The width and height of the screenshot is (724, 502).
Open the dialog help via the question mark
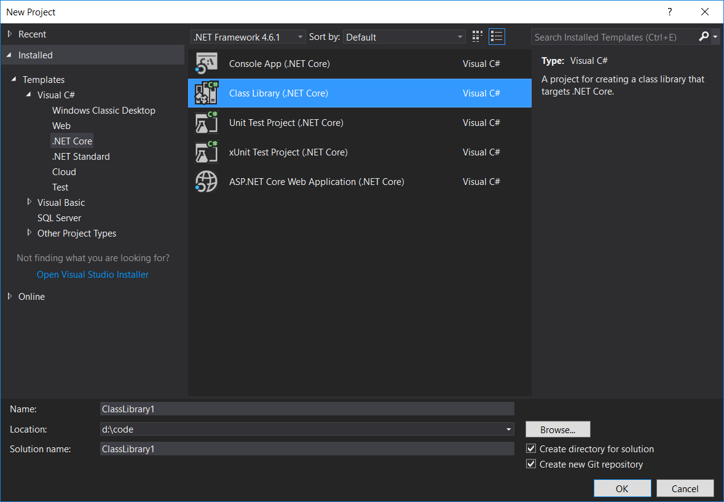[669, 12]
